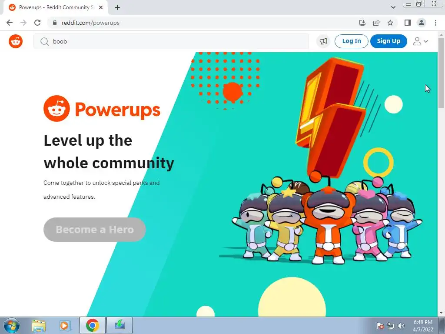Focus the Reddit search field containing boob
Image resolution: width=445 pixels, height=334 pixels.
[x=171, y=41]
